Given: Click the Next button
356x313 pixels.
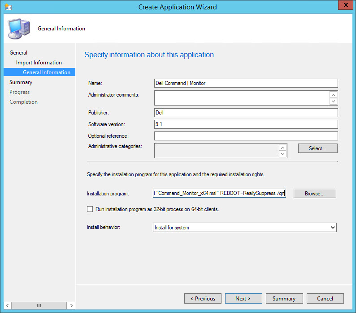Looking at the screenshot, I should pos(243,299).
